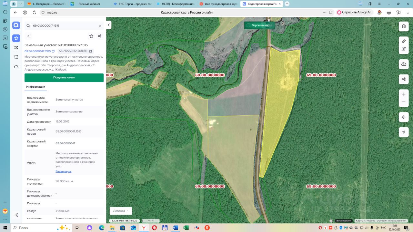Screen dimensions: 413x232
Task: Expand the Легенда panel
Action: click(x=121, y=211)
